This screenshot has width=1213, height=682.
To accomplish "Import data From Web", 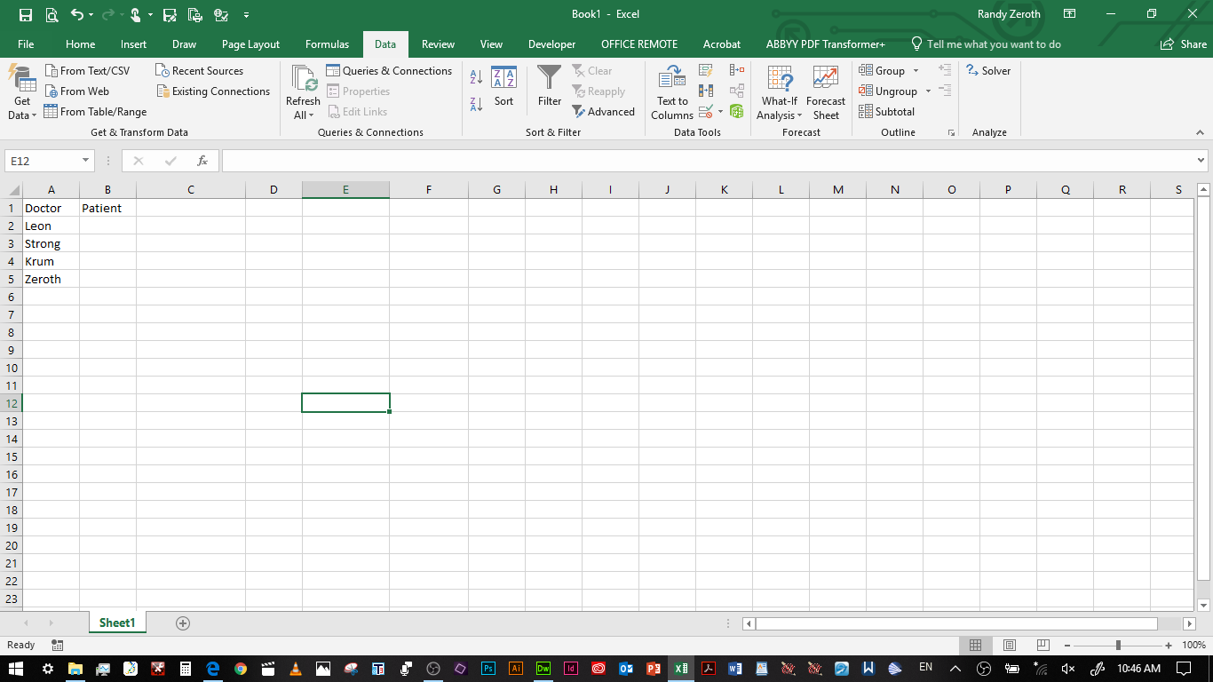I will (77, 91).
